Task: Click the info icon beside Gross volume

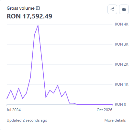Action: [38, 8]
